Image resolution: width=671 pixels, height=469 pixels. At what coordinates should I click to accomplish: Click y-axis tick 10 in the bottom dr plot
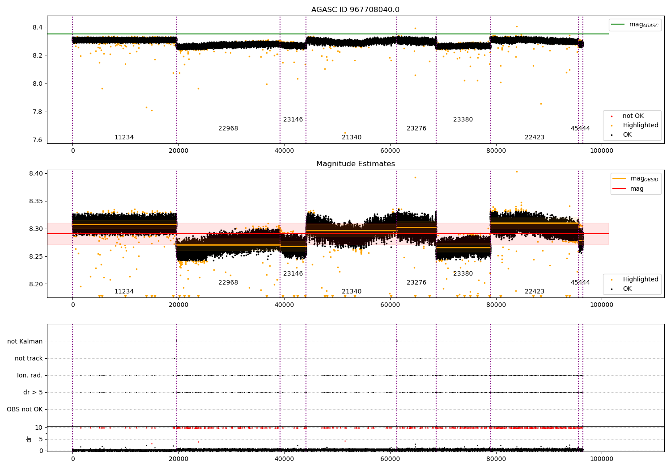pos(39,427)
